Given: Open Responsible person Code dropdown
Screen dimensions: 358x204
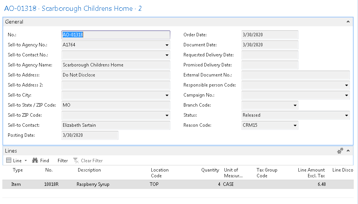Looking at the screenshot, I should [346, 85].
